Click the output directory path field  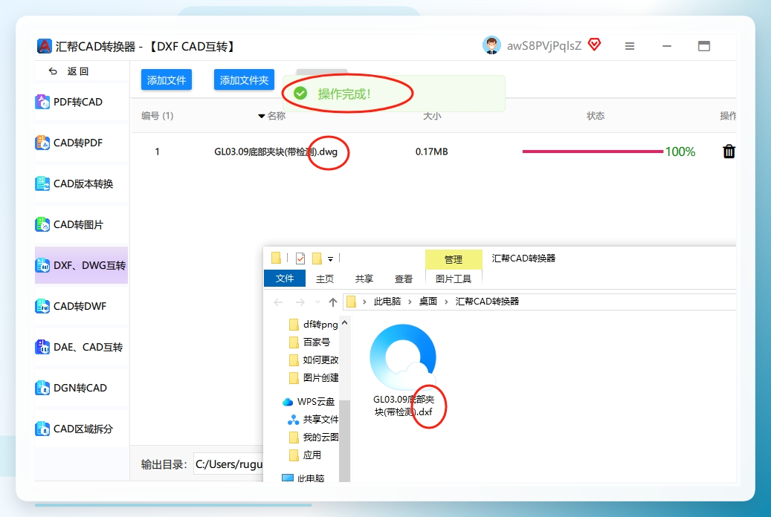pyautogui.click(x=229, y=464)
